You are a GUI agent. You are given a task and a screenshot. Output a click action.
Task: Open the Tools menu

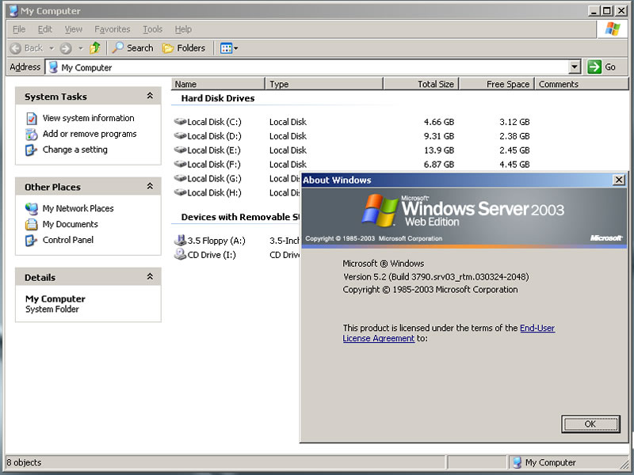(x=152, y=29)
